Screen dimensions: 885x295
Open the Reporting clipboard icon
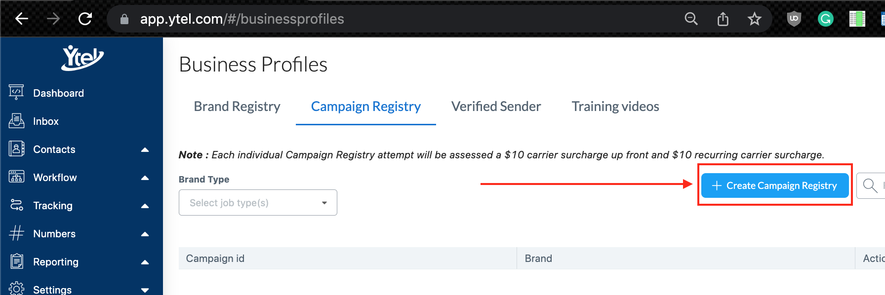point(16,261)
